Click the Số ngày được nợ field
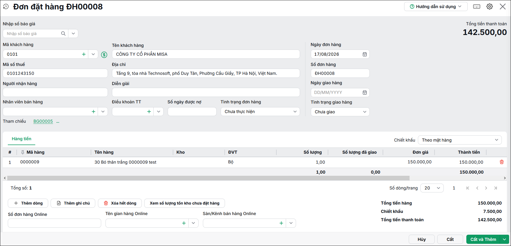The height and width of the screenshot is (246, 511). (192, 111)
